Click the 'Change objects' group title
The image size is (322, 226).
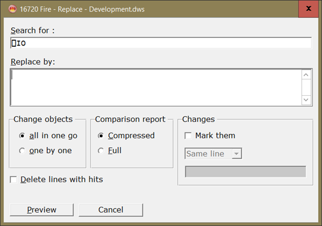pos(43,119)
